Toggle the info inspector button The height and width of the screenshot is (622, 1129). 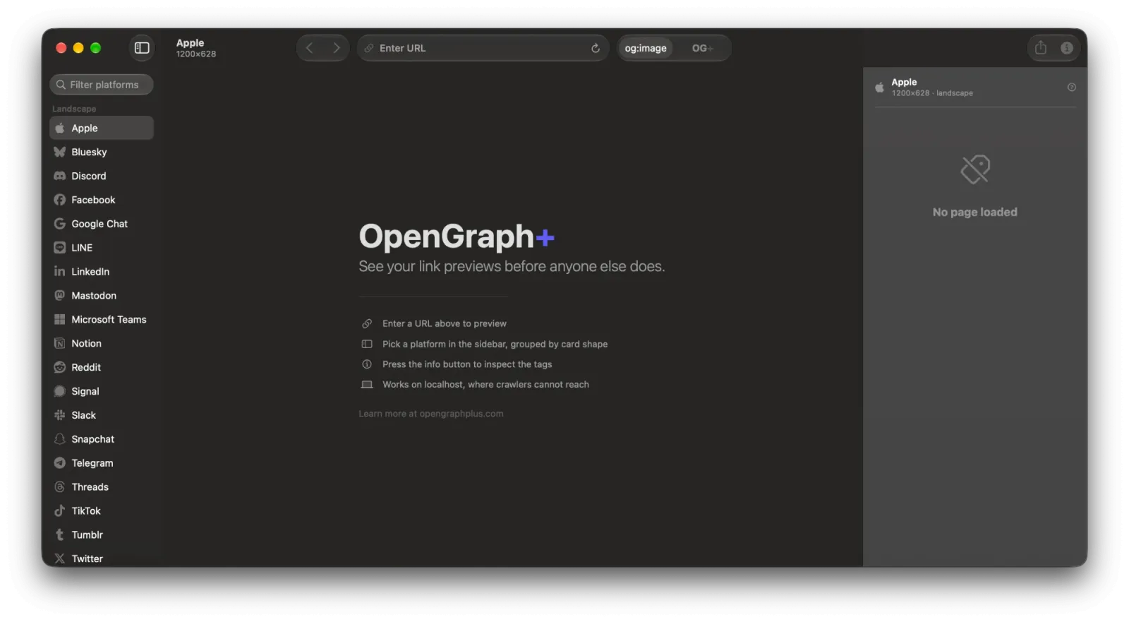click(x=1066, y=48)
